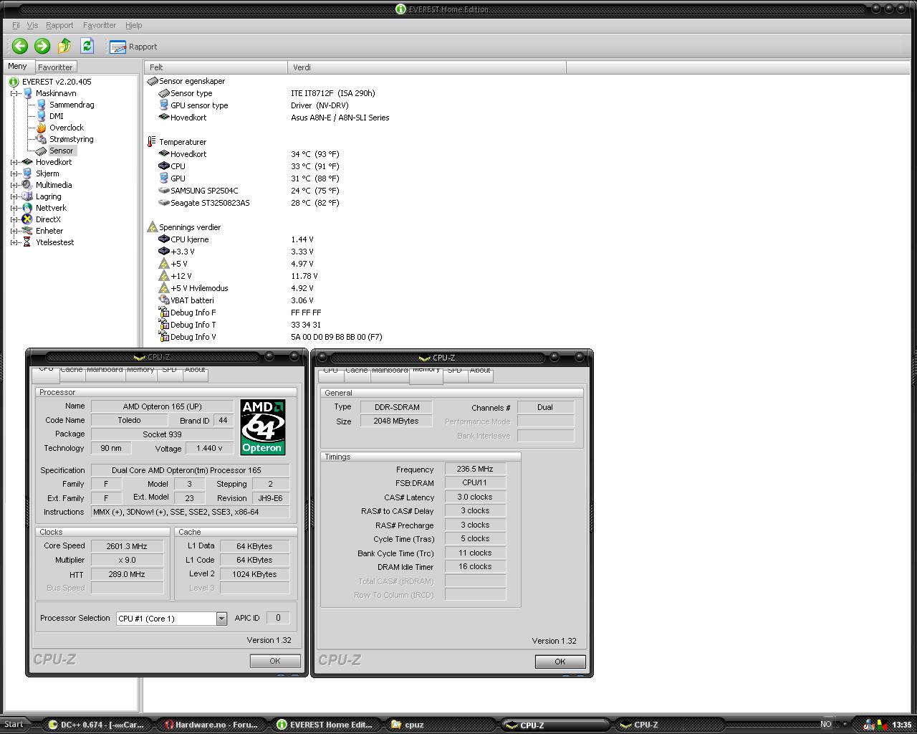The image size is (917, 734).
Task: Open the Strømstyring tree item
Action: coord(71,139)
